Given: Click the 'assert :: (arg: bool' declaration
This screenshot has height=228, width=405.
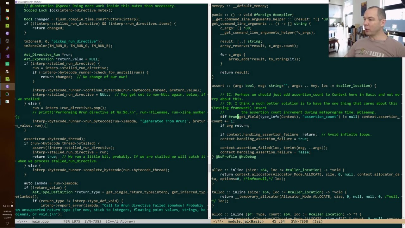Looking at the screenshot, I should click(x=294, y=85).
